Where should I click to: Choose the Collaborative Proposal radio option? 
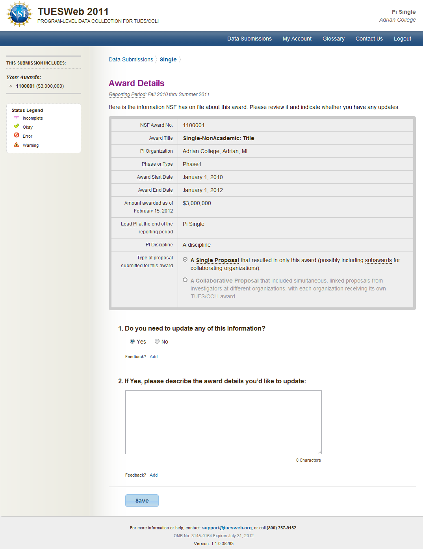185,280
